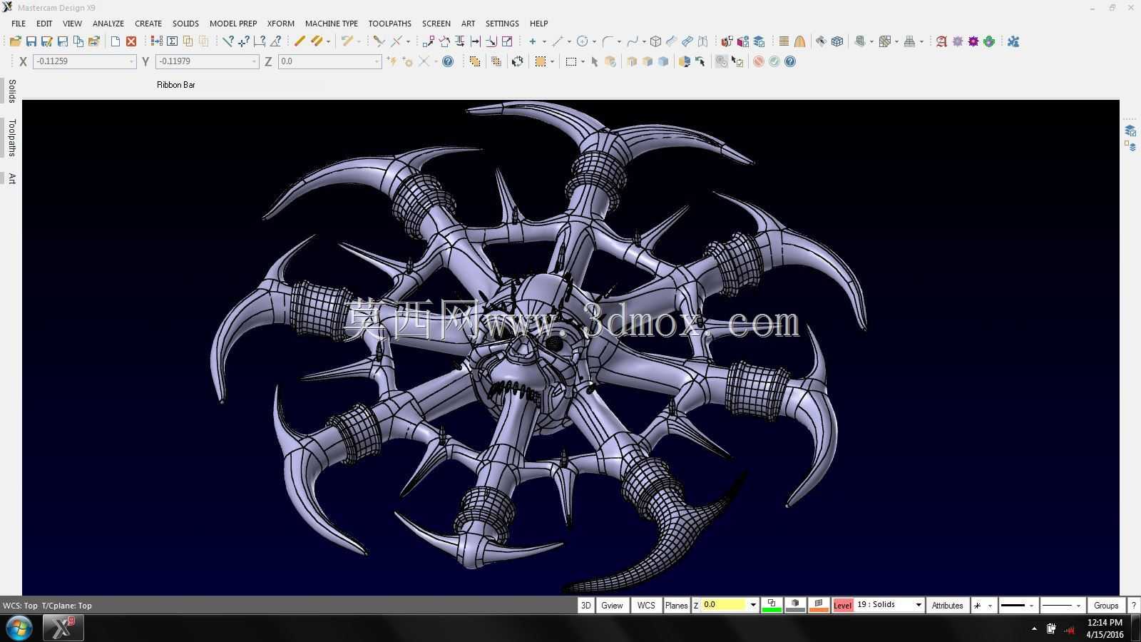Open the MODEL PREP menu

click(x=233, y=24)
